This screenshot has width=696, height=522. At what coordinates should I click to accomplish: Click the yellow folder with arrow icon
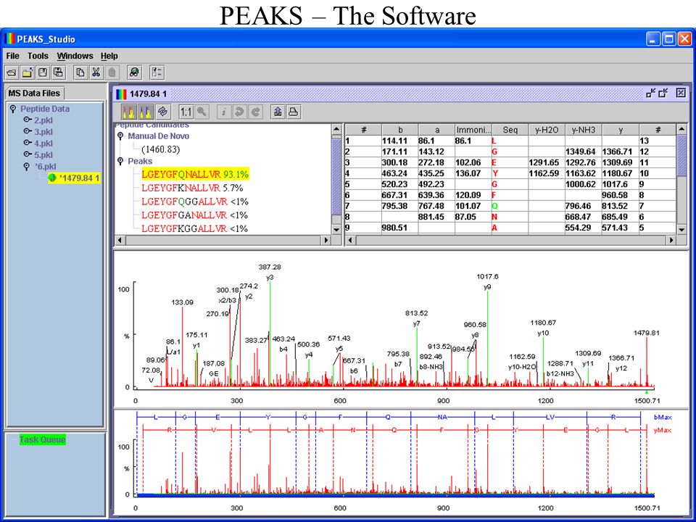point(28,72)
